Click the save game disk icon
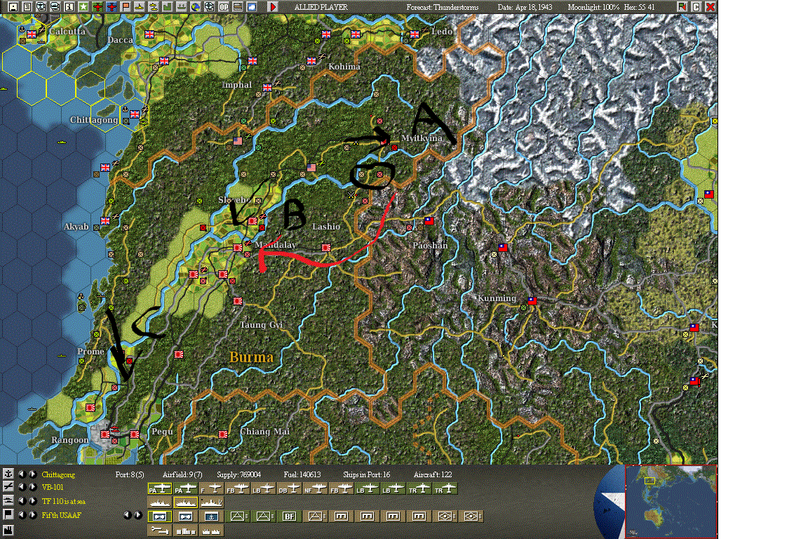Screen dimensions: 808x539 point(13,7)
